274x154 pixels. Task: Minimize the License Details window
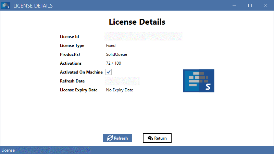(234, 5)
